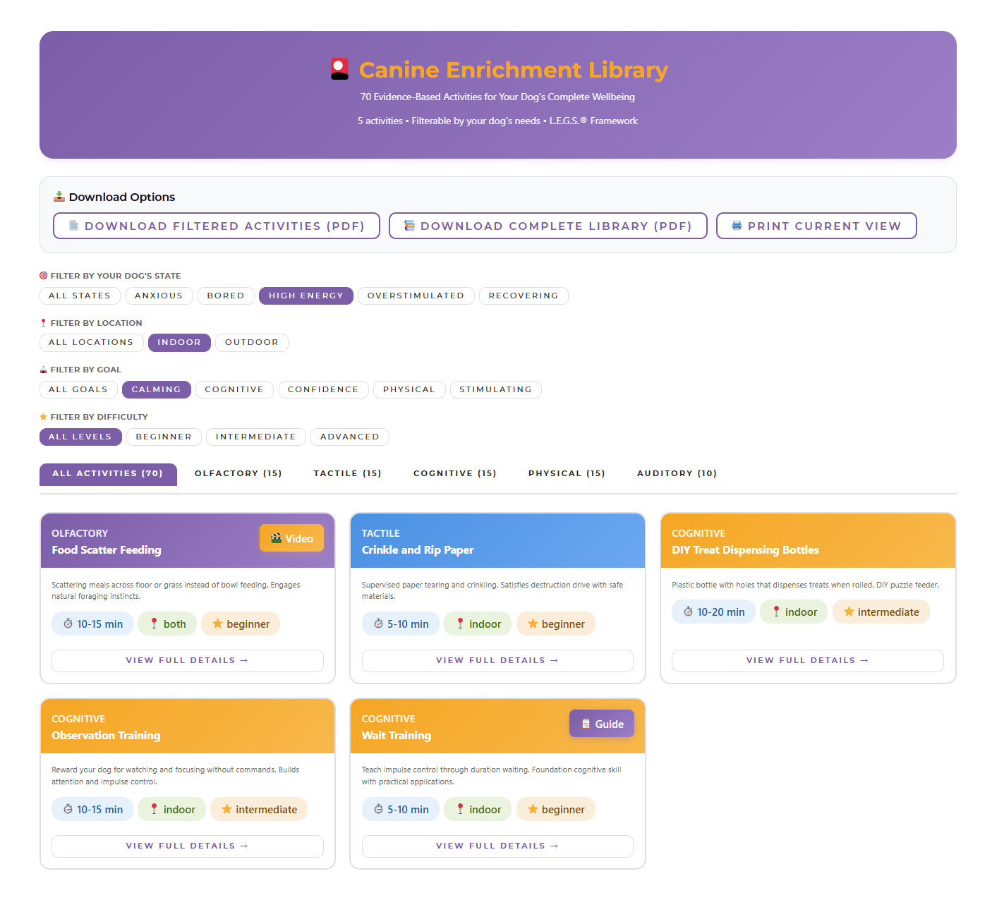
Task: Click the timer icon on Crinkle and Rip Paper
Action: (378, 624)
